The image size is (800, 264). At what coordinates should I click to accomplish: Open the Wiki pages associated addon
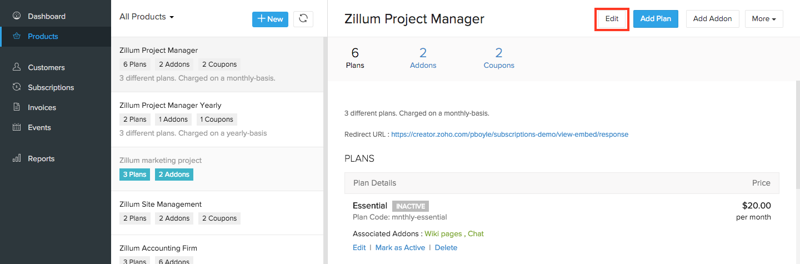[443, 234]
